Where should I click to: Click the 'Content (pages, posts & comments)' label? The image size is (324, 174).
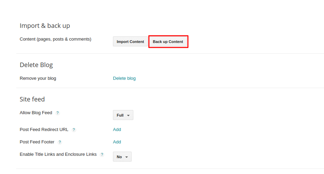coord(55,39)
